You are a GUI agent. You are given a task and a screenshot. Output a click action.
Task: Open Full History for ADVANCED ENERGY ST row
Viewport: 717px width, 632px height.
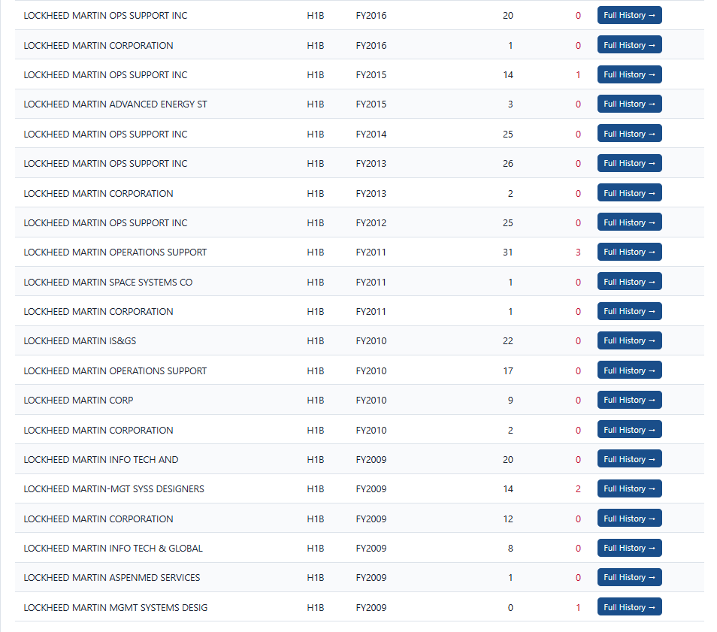pos(629,104)
